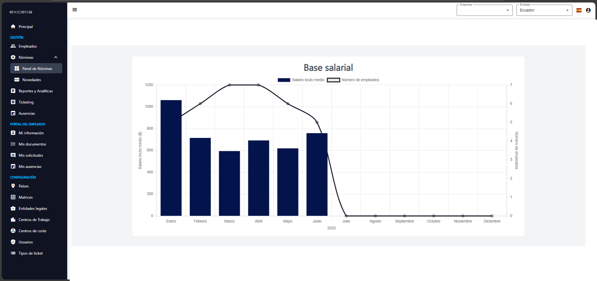
Task: Open the Empresa dropdown
Action: (x=484, y=10)
